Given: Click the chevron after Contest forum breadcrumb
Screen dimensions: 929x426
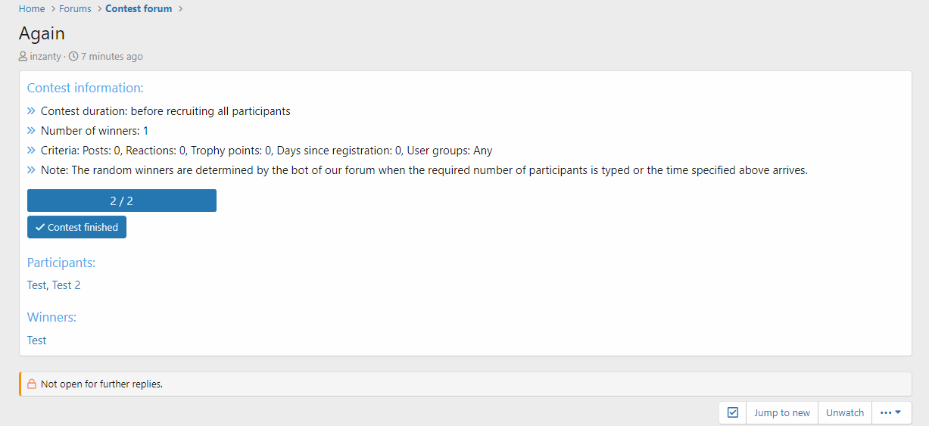Looking at the screenshot, I should (x=181, y=9).
